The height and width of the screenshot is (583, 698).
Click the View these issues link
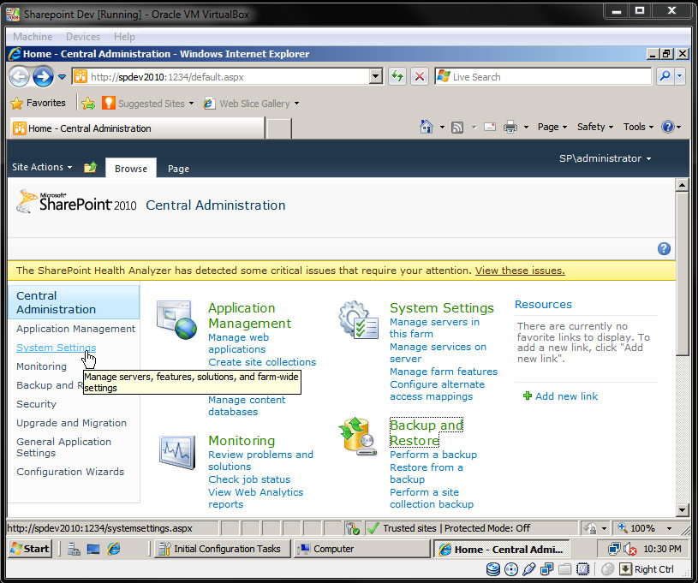click(x=520, y=271)
